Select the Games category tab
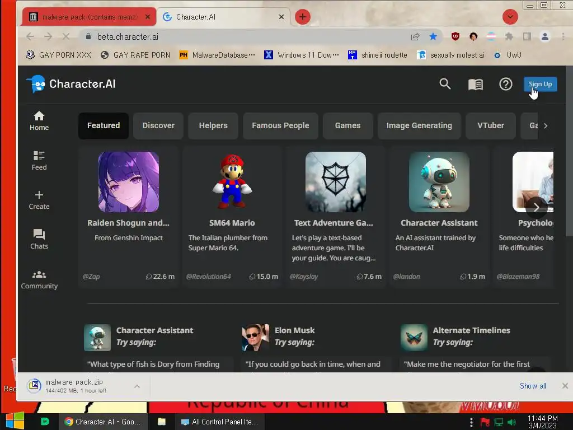Viewport: 573px width, 430px height. click(x=347, y=125)
